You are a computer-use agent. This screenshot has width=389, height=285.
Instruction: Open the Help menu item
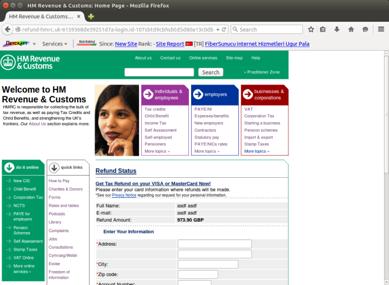coord(256,58)
